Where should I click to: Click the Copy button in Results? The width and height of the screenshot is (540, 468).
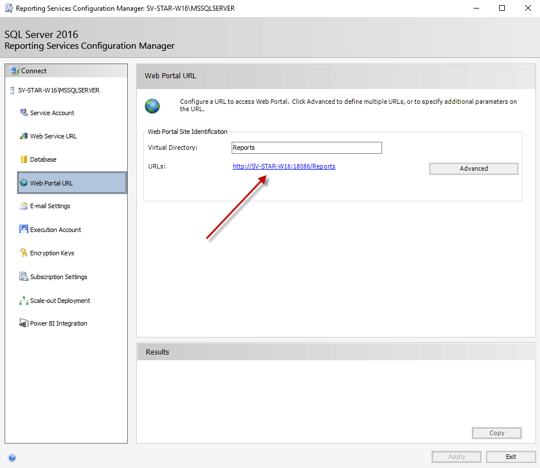tap(497, 433)
